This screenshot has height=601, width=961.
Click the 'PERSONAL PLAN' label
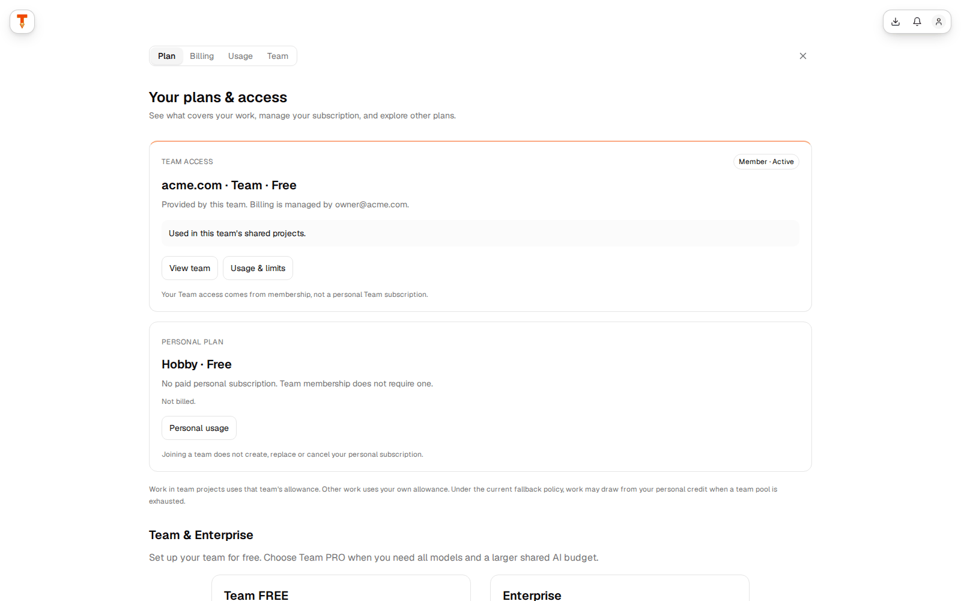coord(192,342)
